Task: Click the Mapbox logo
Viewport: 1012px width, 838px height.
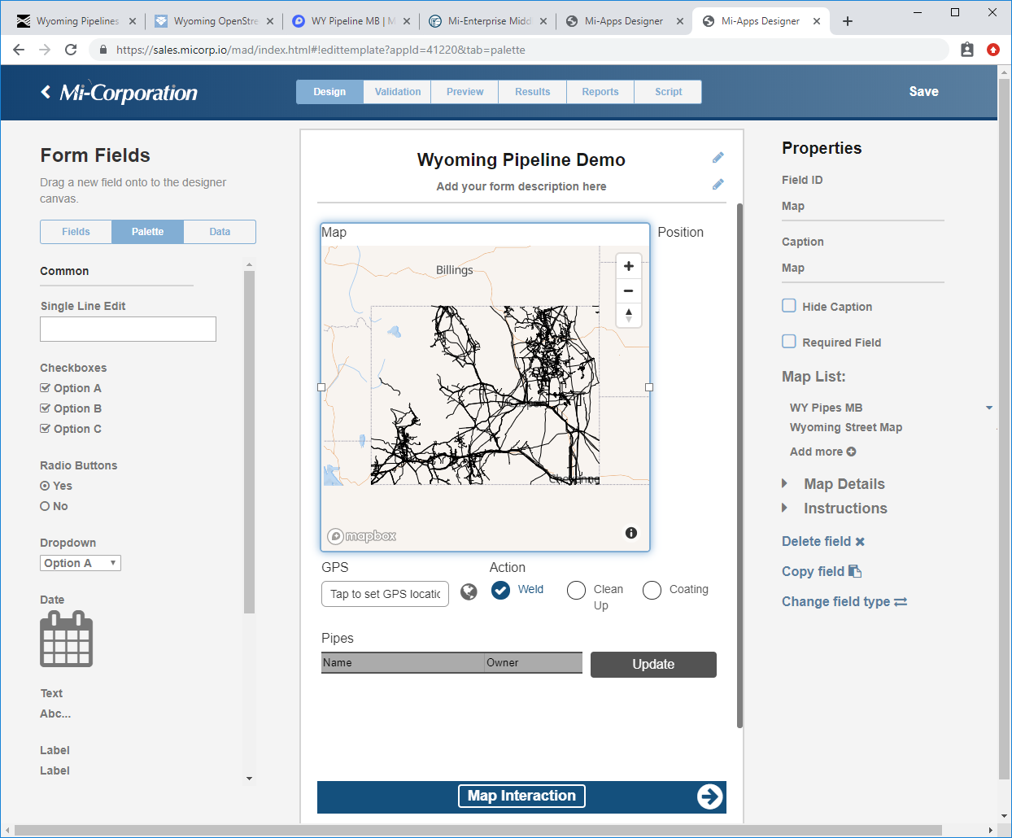Action: coord(362,536)
